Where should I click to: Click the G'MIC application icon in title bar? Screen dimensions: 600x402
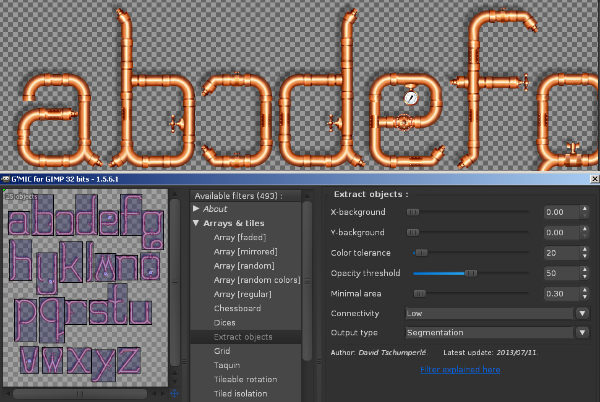6,179
